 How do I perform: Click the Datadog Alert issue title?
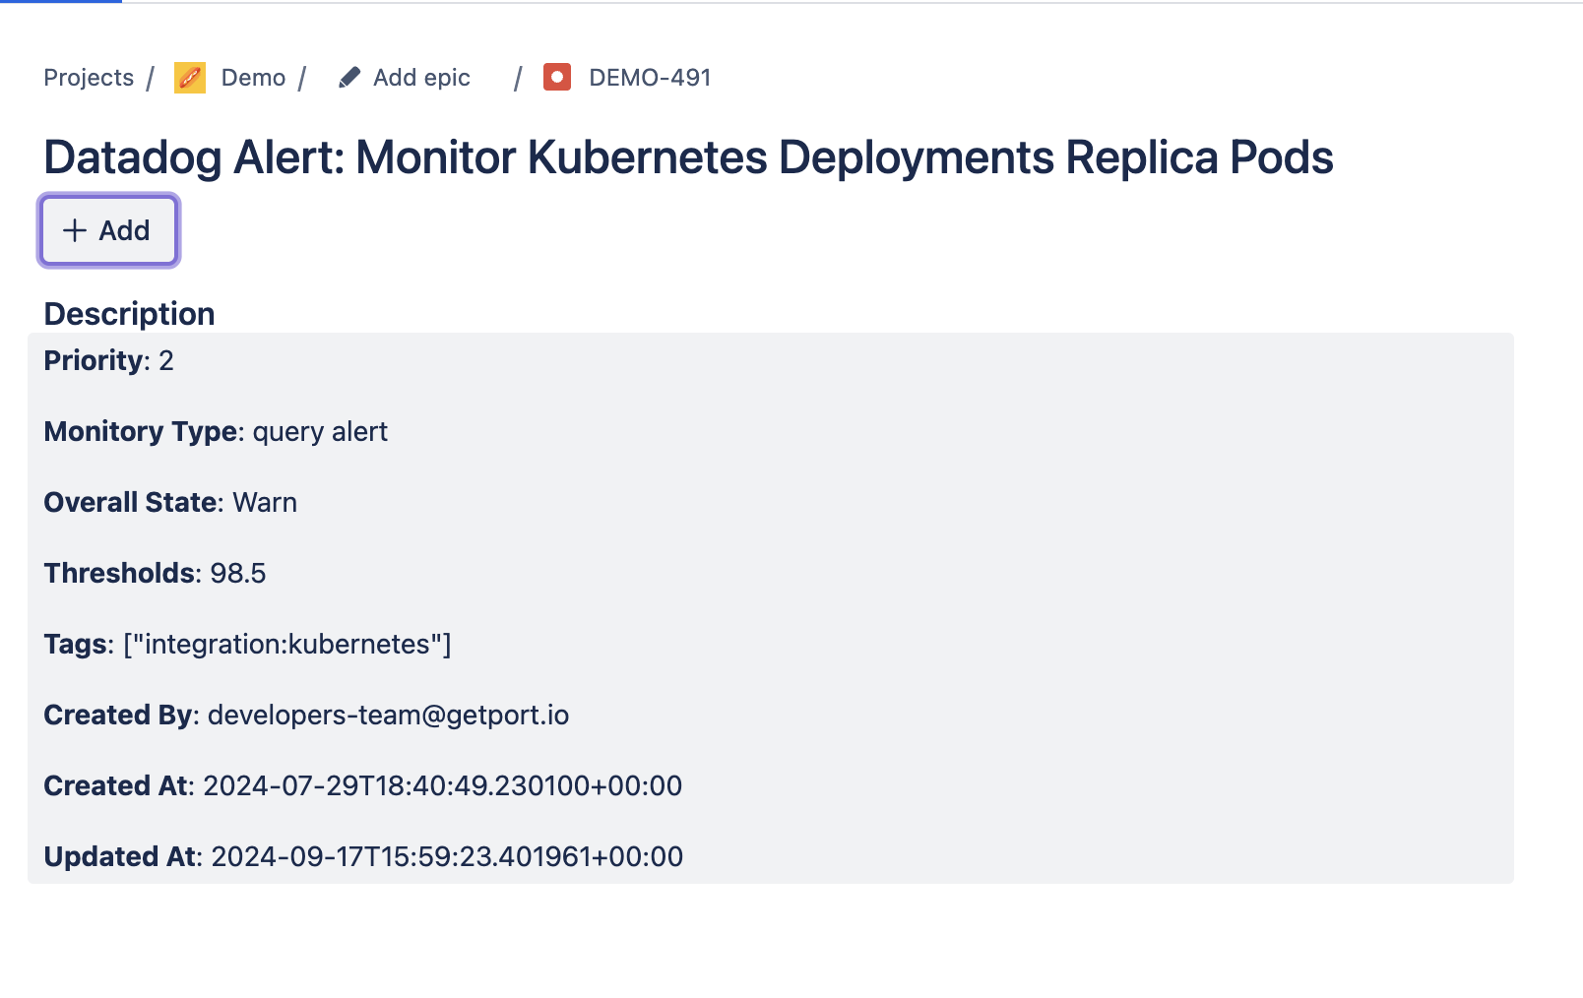point(688,157)
